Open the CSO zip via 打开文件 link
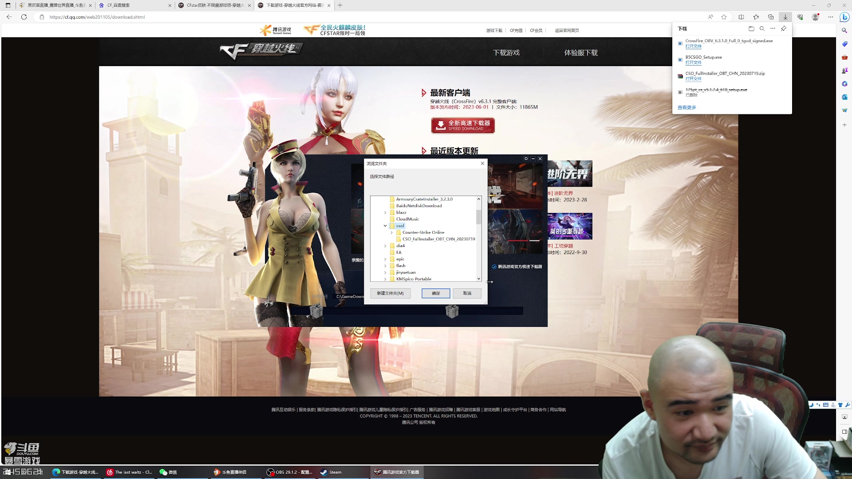Image resolution: width=852 pixels, height=479 pixels. pos(693,79)
